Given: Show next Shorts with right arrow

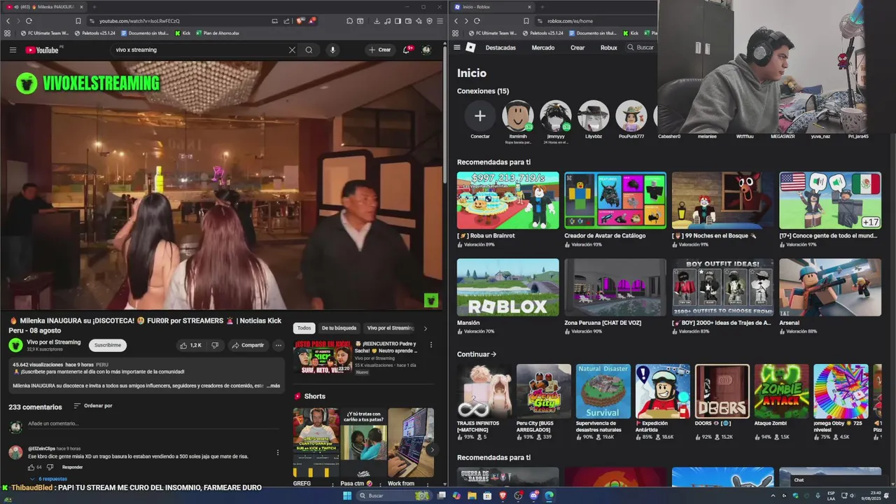Looking at the screenshot, I should point(432,450).
